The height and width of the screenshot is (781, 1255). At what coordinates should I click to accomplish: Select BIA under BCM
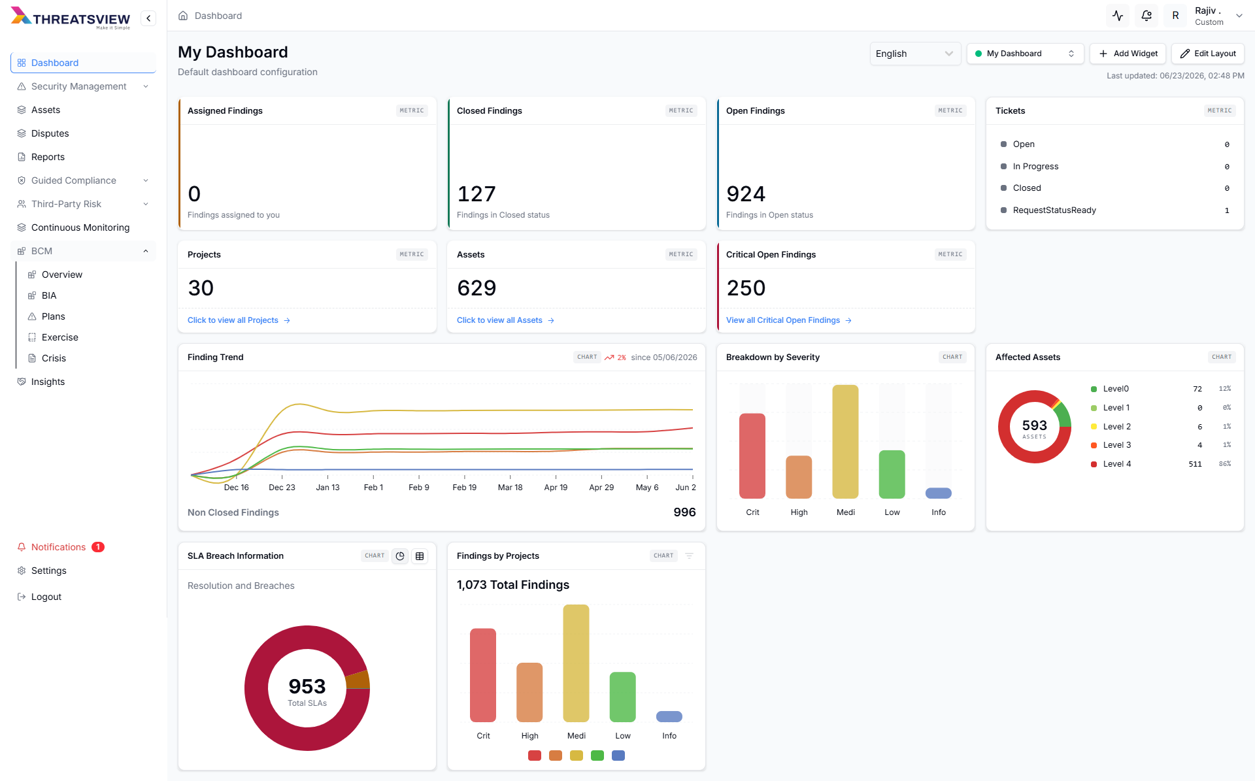pos(49,295)
